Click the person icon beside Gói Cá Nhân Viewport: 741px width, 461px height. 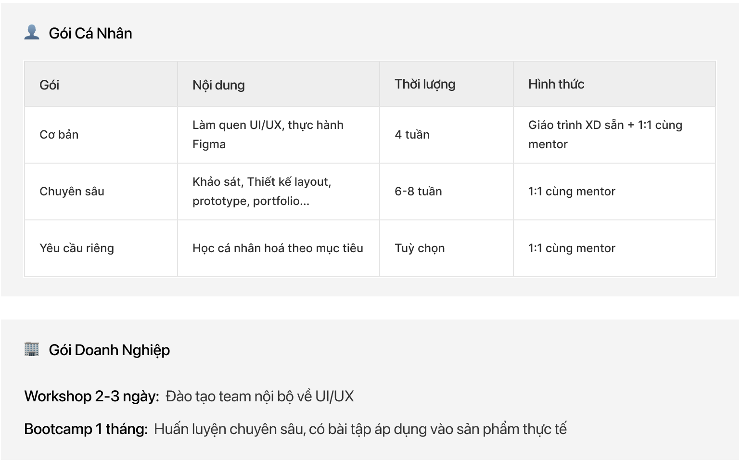[32, 32]
